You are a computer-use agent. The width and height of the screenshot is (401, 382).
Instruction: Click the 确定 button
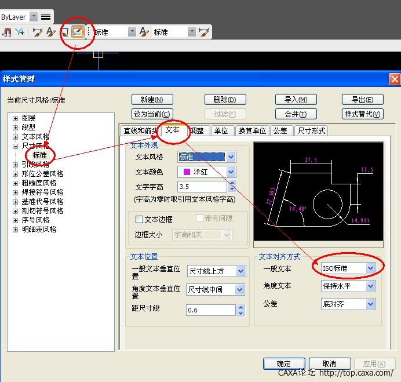coord(284,363)
